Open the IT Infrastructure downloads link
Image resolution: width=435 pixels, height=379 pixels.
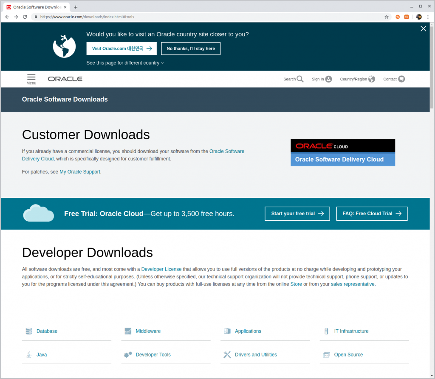click(351, 331)
